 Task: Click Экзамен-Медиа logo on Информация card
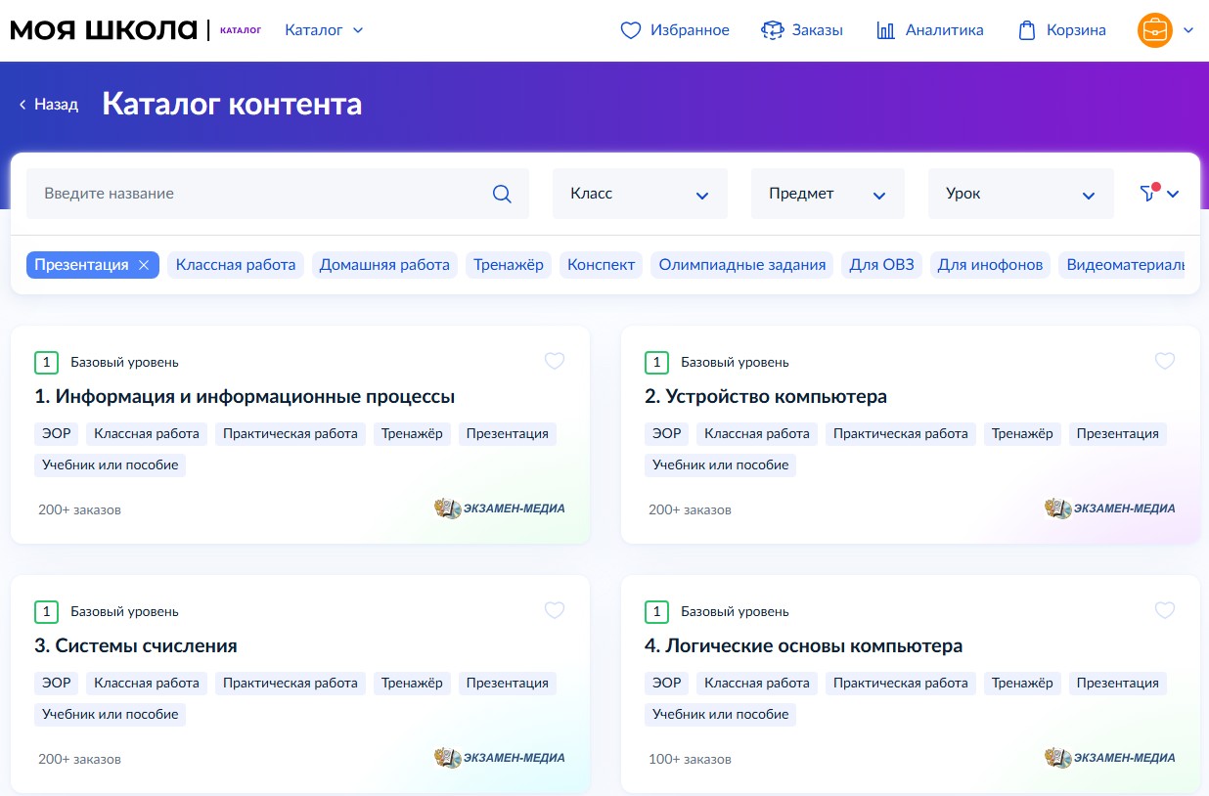tap(500, 509)
